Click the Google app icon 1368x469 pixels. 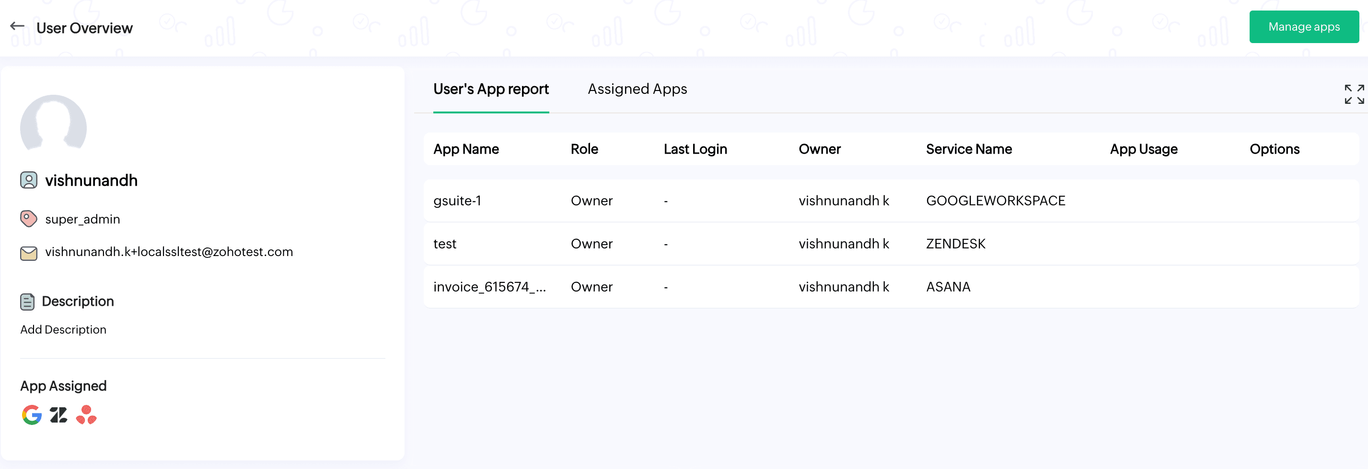click(x=32, y=415)
